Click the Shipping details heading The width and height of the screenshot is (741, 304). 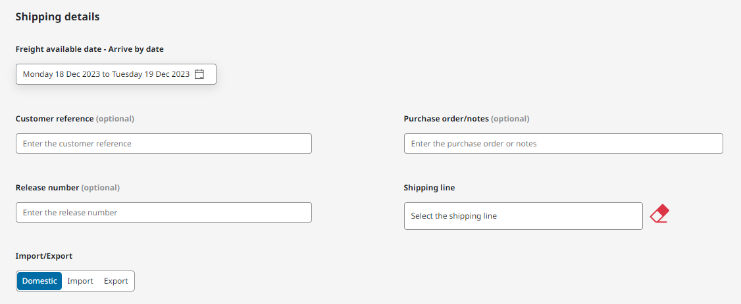(x=57, y=17)
